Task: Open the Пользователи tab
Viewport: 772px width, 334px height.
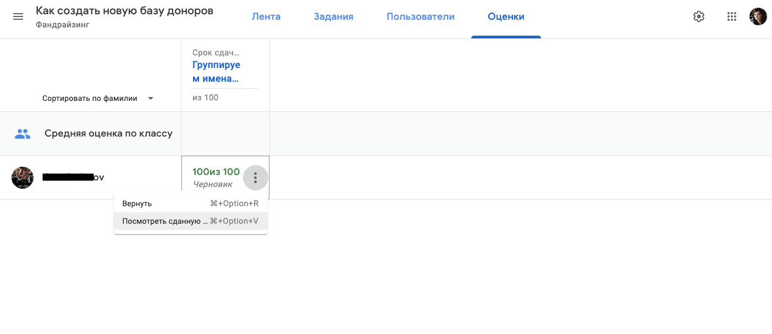Action: pos(420,16)
